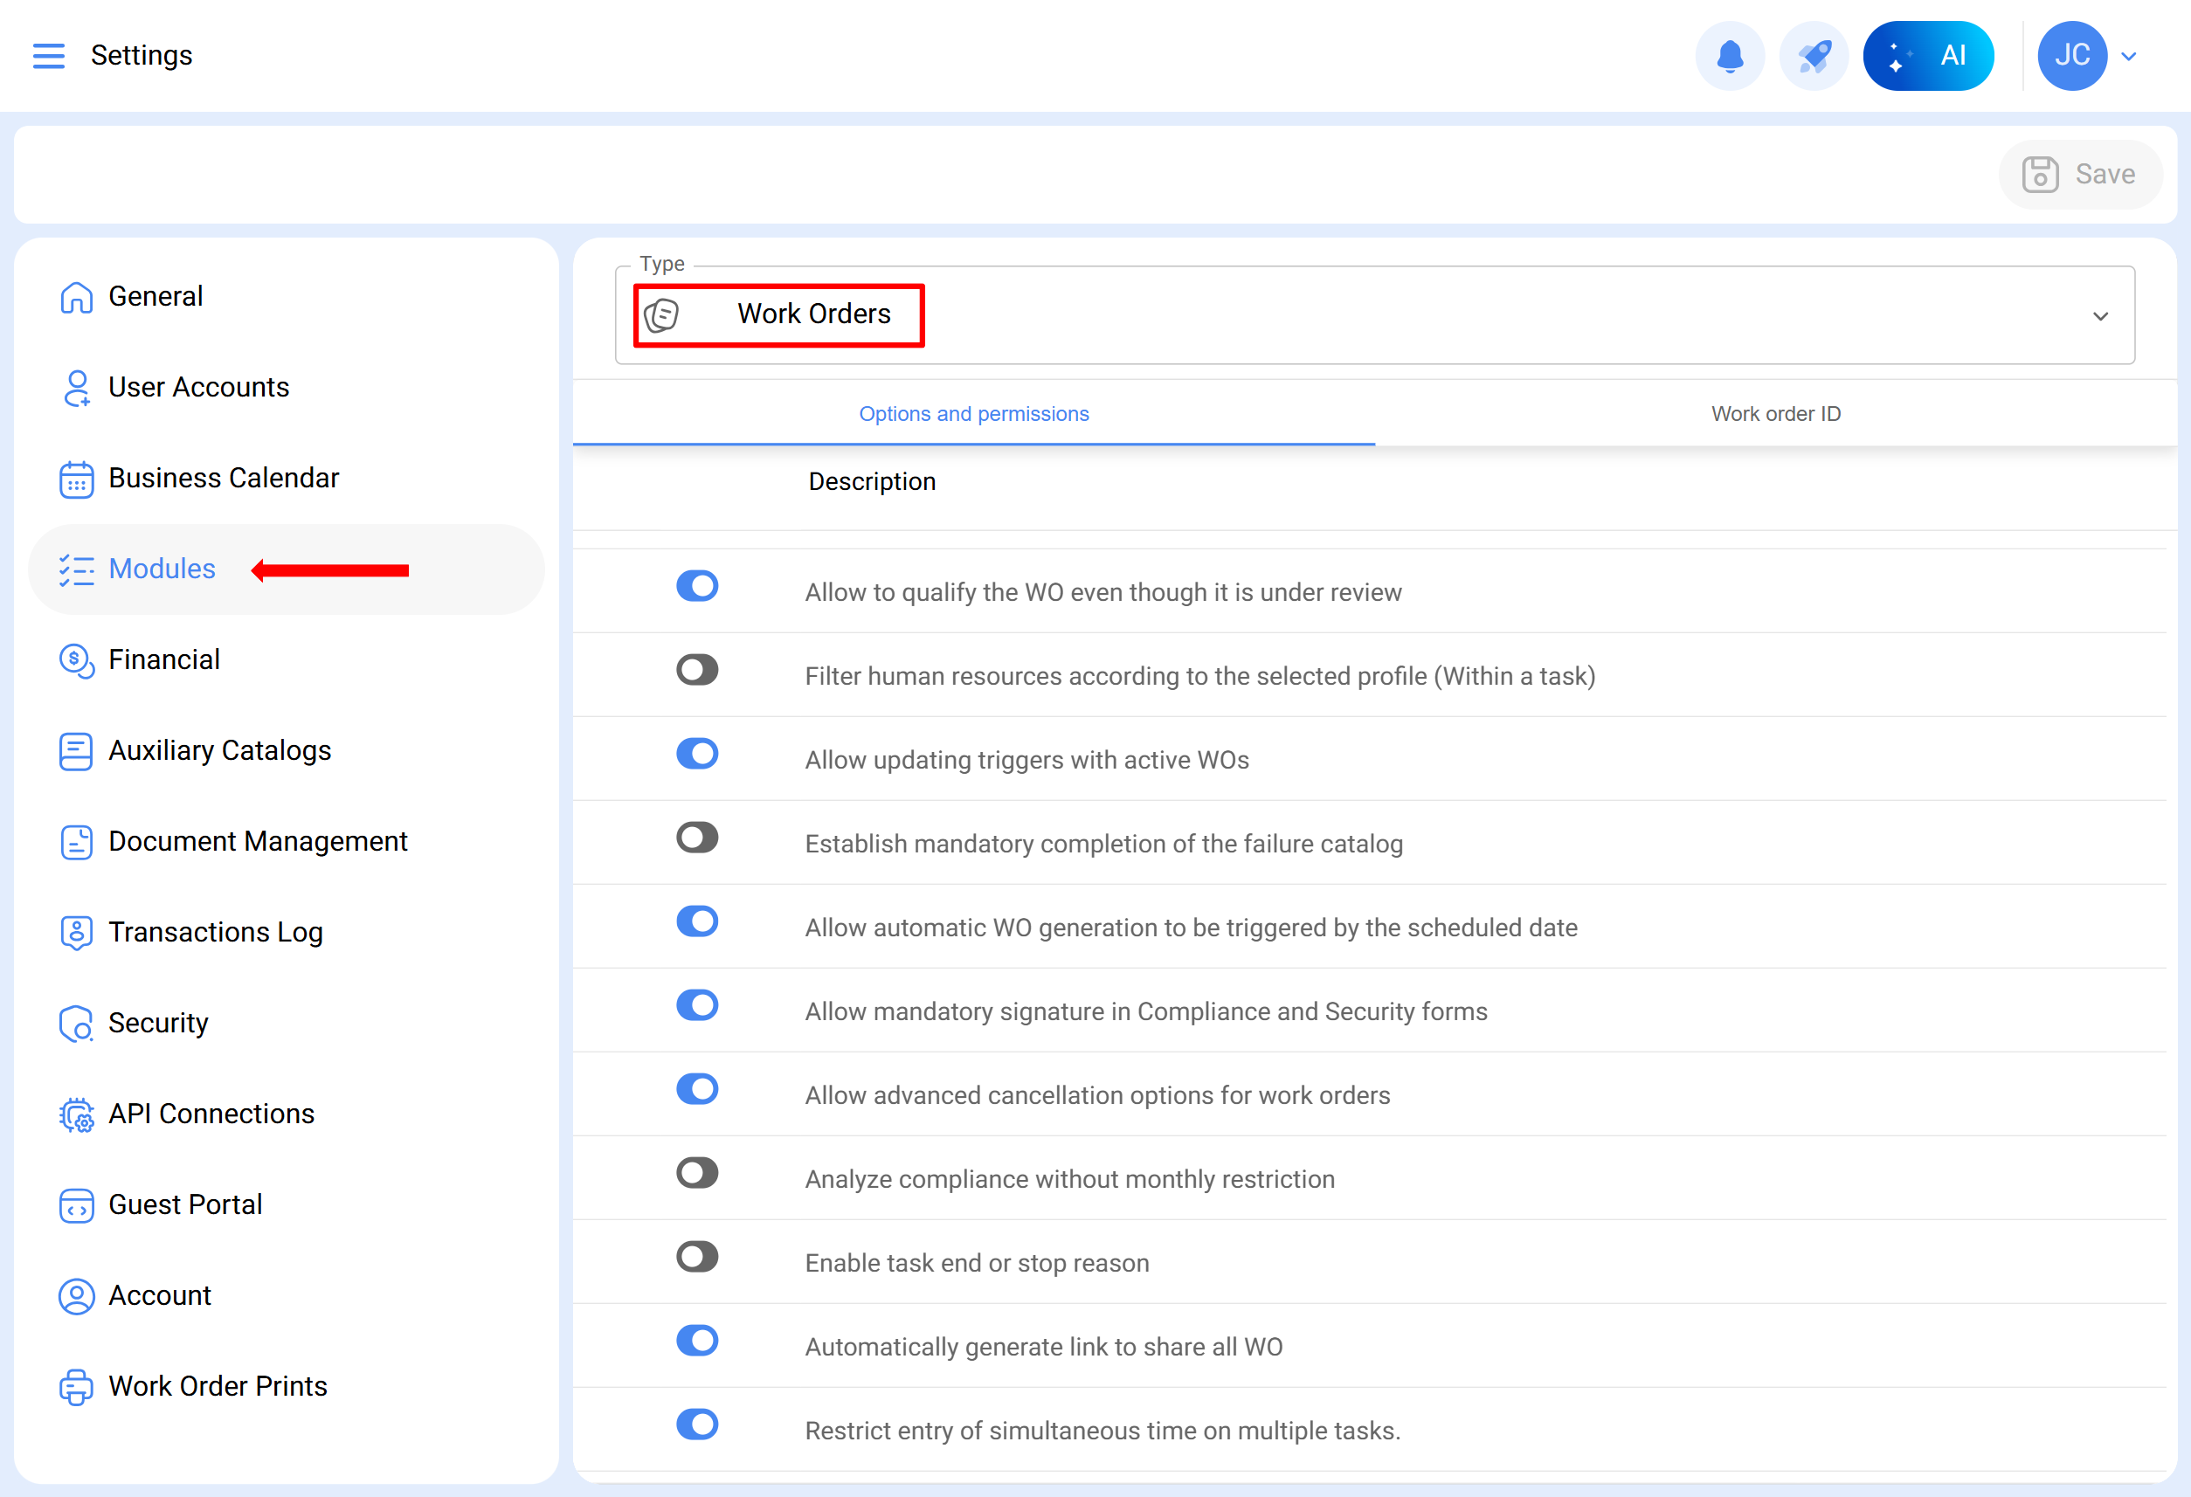Screen dimensions: 2191x1497
Task: Open the Business Calendar section
Action: click(223, 478)
